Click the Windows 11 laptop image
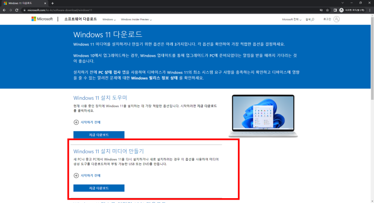Viewport: 374px width, 203px height. click(263, 116)
